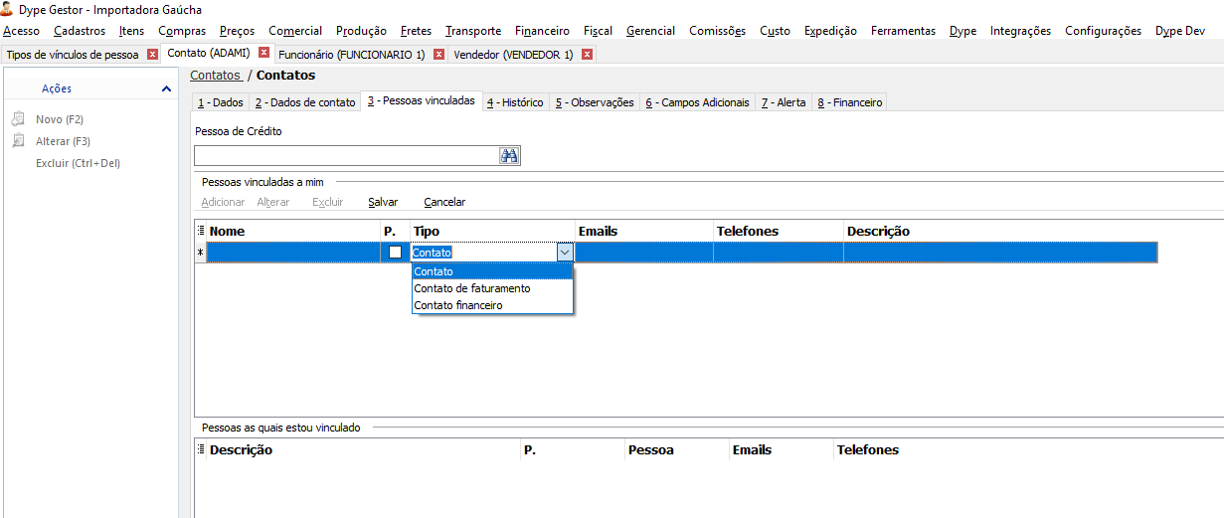Close the Tipos de vínculos de pessoa tab

pyautogui.click(x=152, y=54)
